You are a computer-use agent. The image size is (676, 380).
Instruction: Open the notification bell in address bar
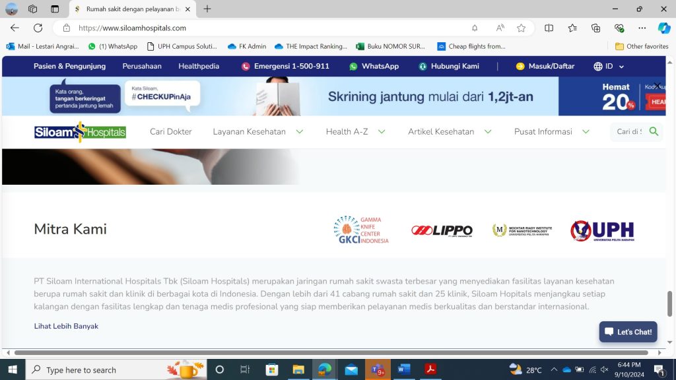(475, 28)
